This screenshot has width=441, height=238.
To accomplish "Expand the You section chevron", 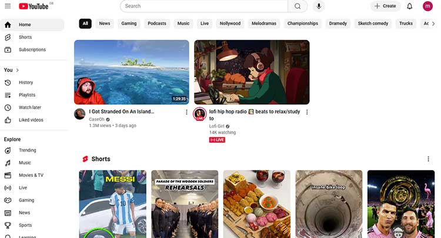I will click(18, 70).
